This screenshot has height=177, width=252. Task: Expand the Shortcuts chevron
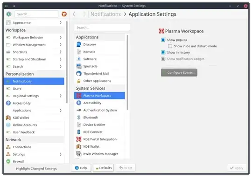61,52
